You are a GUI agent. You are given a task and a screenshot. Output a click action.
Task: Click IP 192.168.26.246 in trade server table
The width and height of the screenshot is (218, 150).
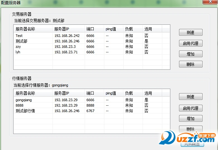[x=67, y=41]
